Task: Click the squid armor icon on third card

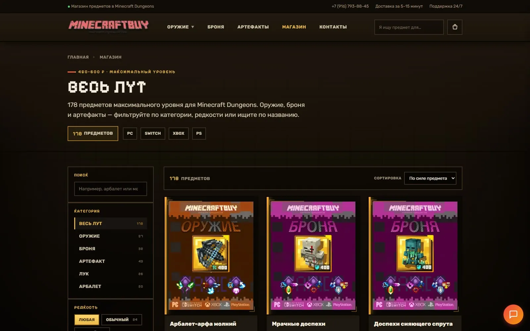Action: pyautogui.click(x=415, y=253)
